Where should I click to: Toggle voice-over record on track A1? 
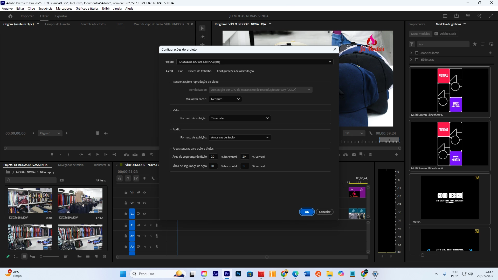tap(157, 225)
